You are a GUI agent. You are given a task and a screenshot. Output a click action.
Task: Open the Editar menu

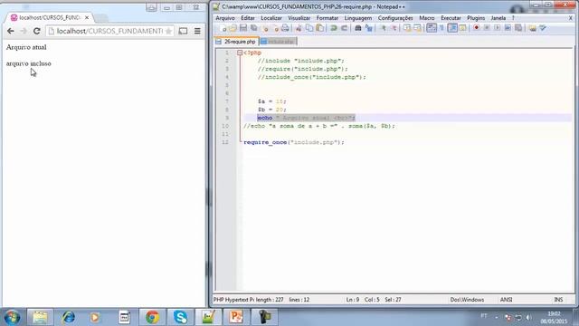(x=248, y=18)
